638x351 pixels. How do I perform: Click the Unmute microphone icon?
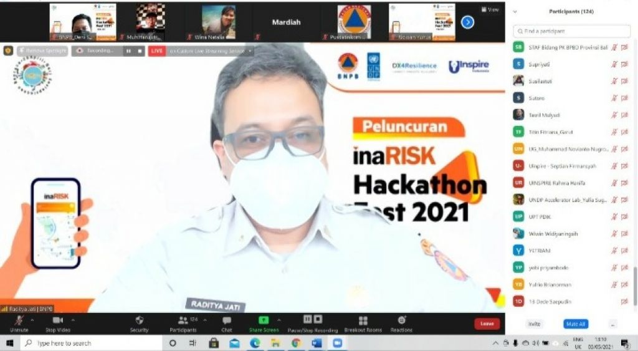19,320
